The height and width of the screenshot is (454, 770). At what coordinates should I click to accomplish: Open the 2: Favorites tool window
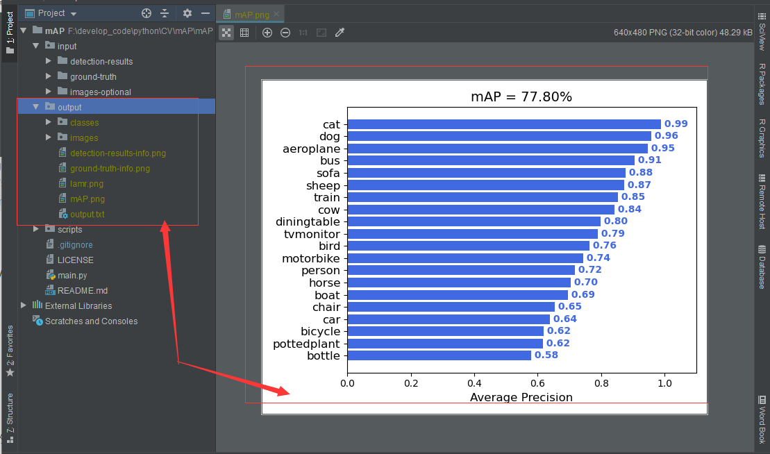coord(10,351)
